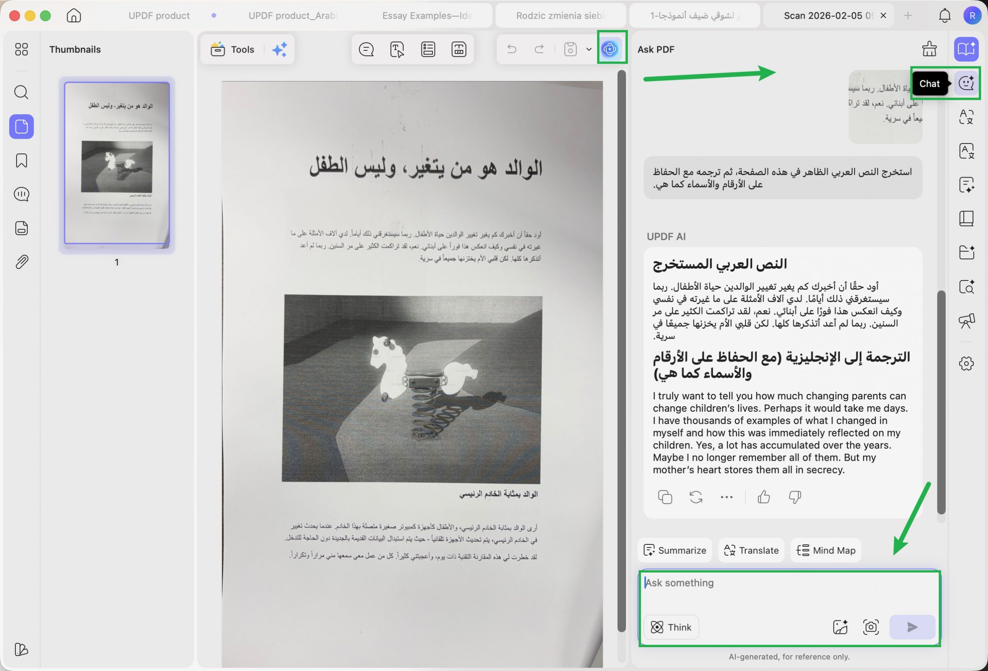Open the Attachments paperclip panel
988x671 pixels.
click(x=21, y=262)
